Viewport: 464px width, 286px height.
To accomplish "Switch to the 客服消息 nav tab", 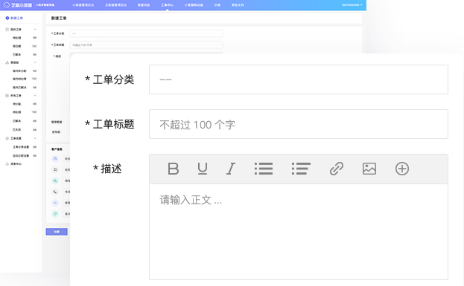I will [x=144, y=5].
